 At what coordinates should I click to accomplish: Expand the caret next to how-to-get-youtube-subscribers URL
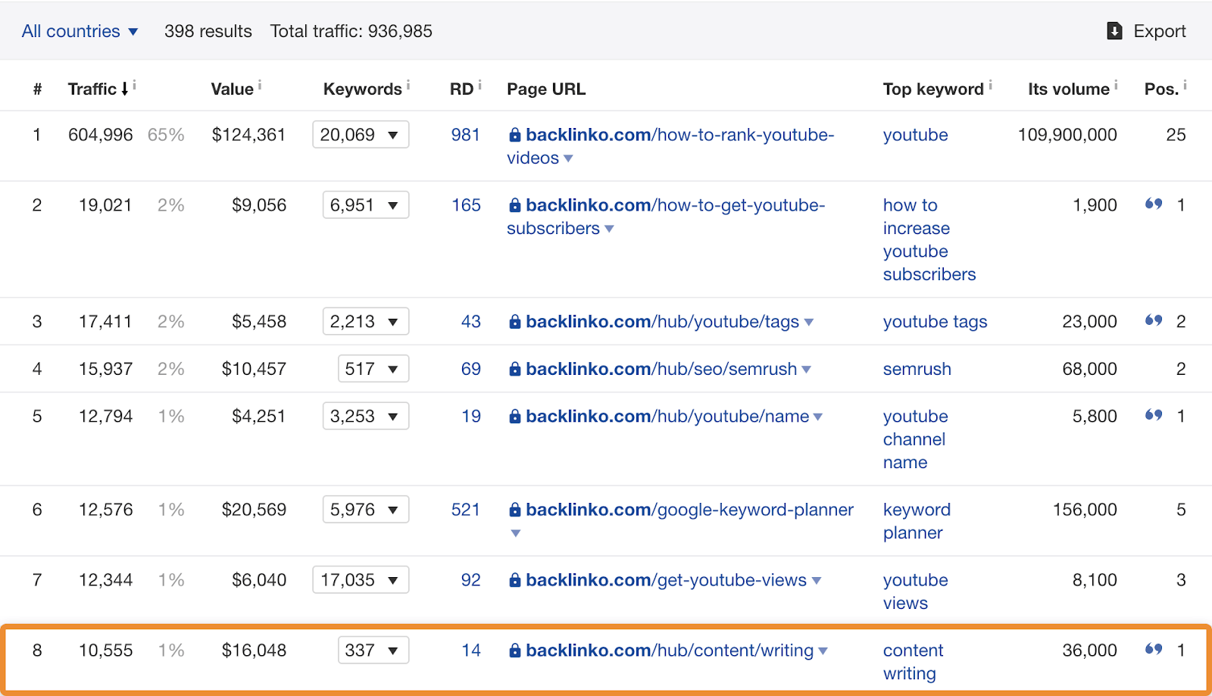(x=610, y=228)
